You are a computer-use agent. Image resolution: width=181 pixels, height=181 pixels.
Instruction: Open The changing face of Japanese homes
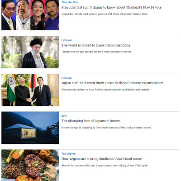pos(91,121)
